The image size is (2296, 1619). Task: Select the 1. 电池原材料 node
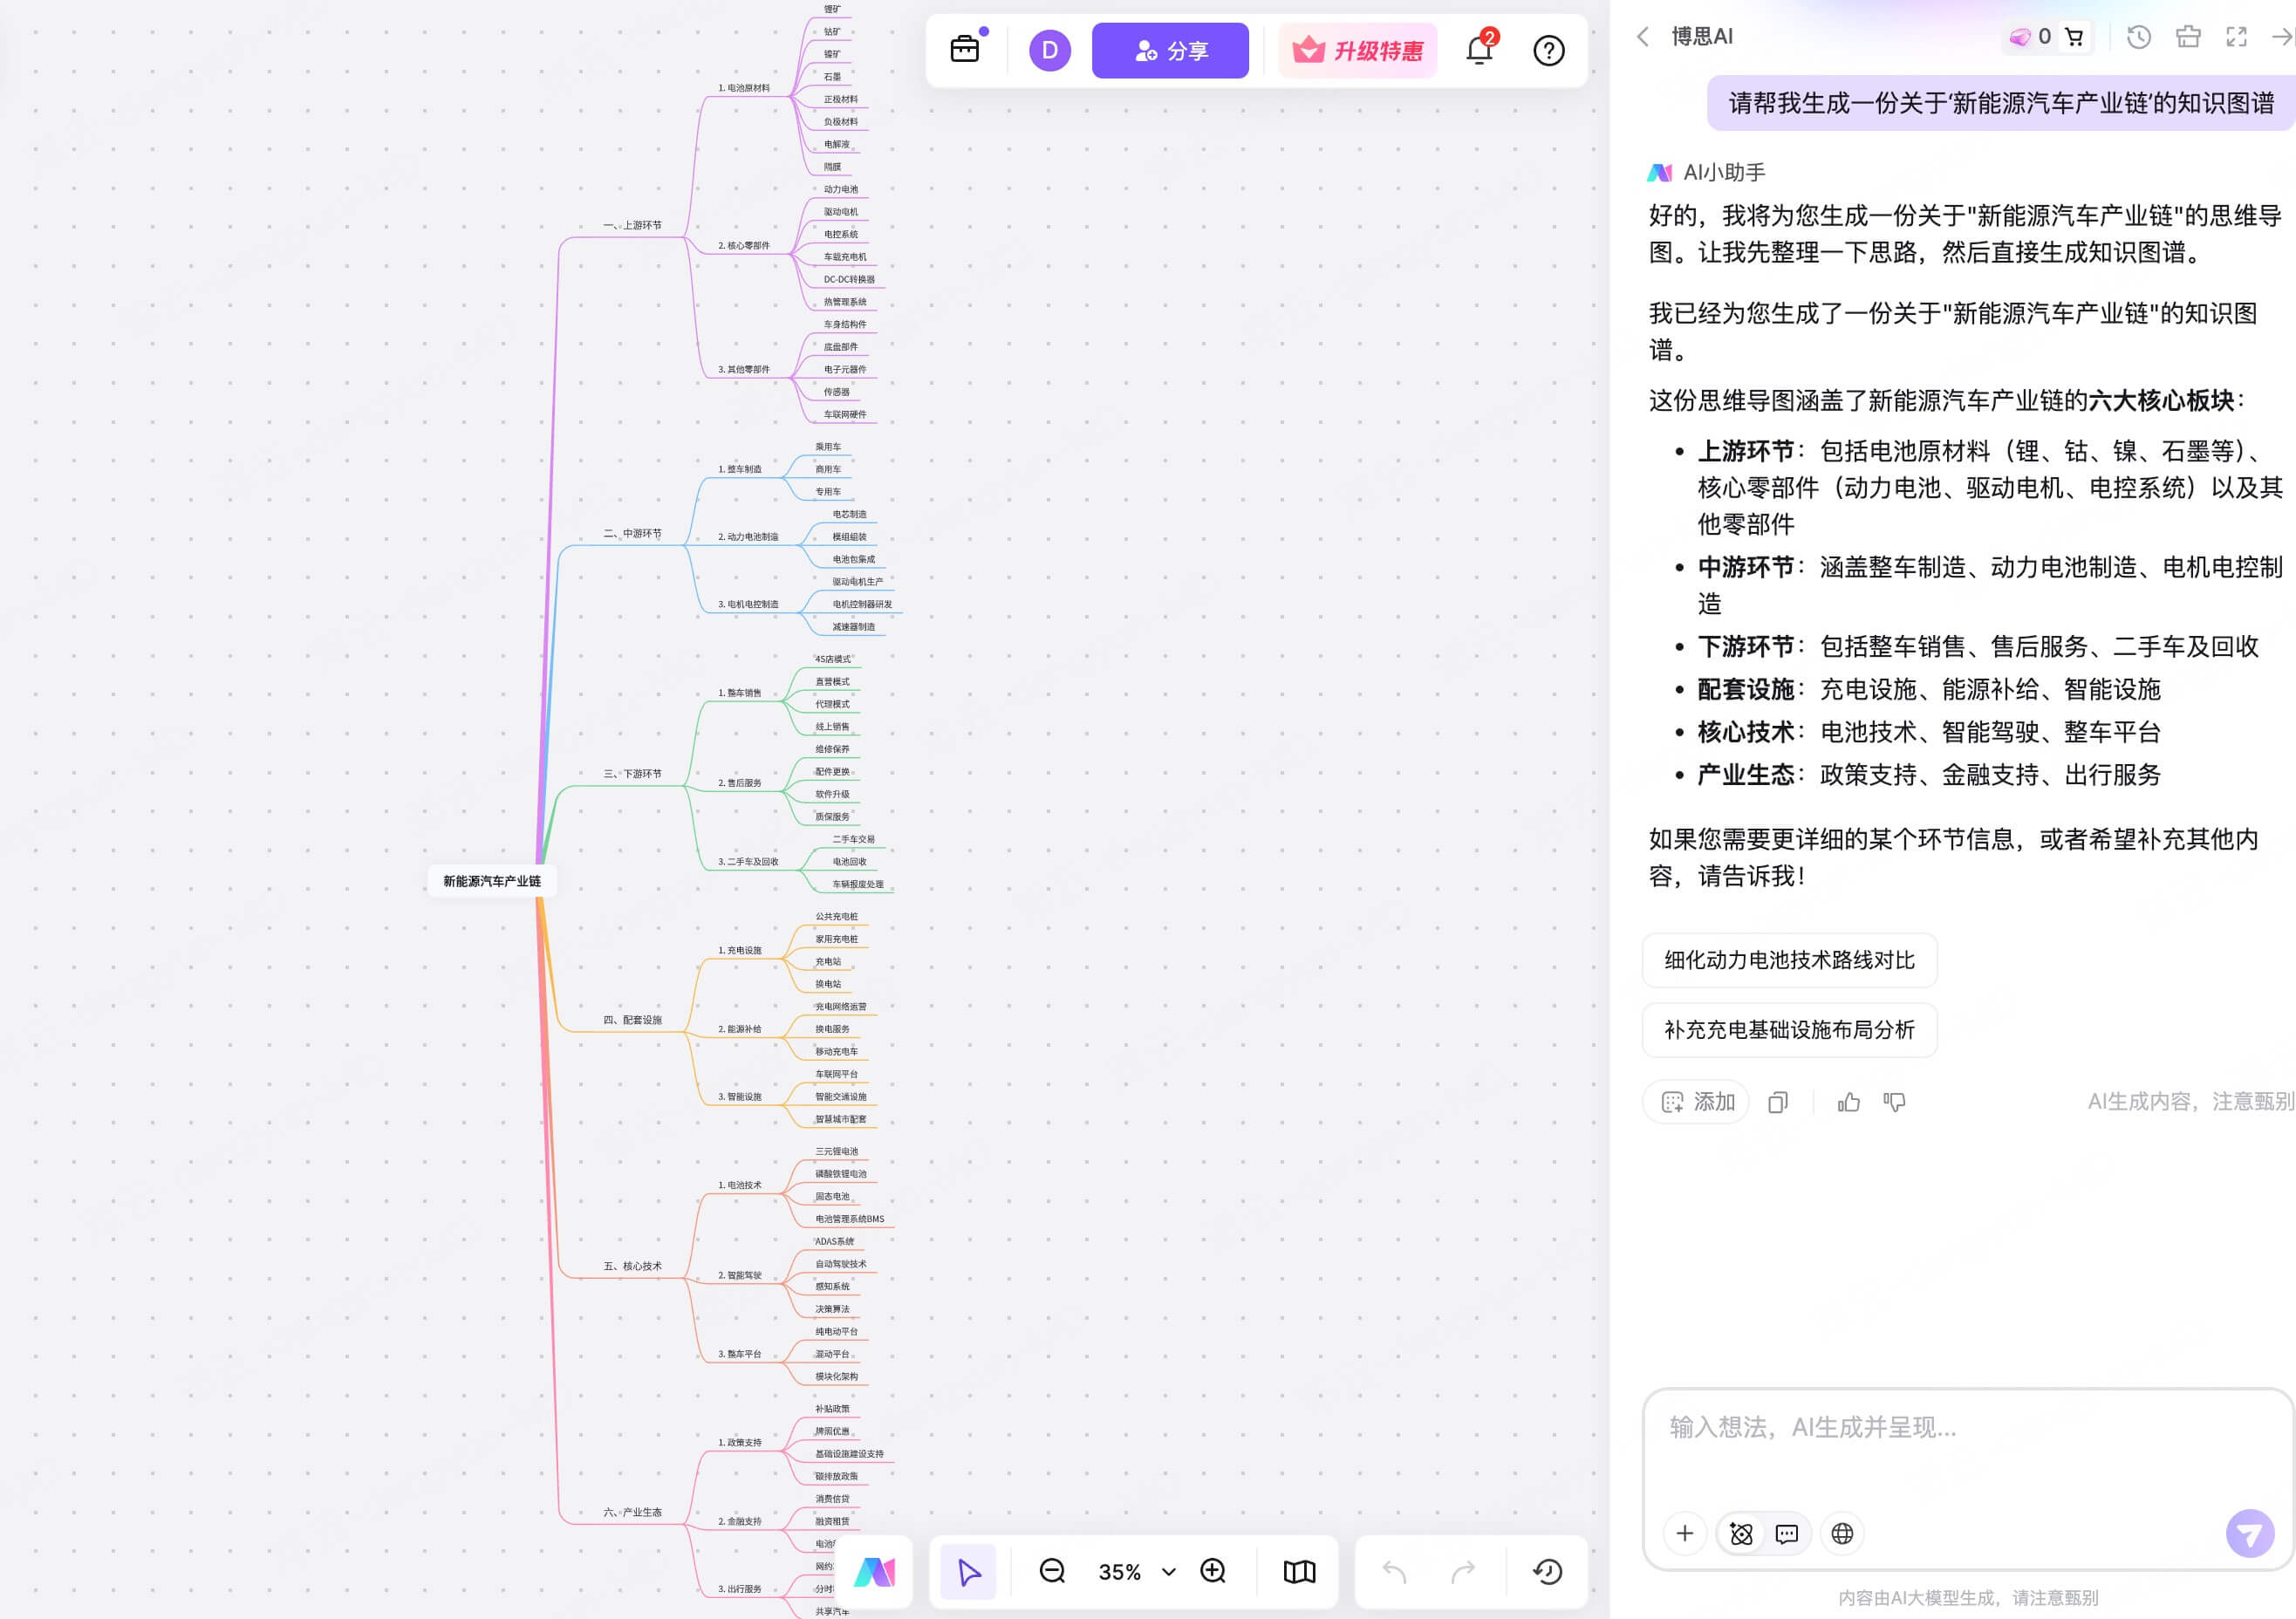[x=744, y=88]
